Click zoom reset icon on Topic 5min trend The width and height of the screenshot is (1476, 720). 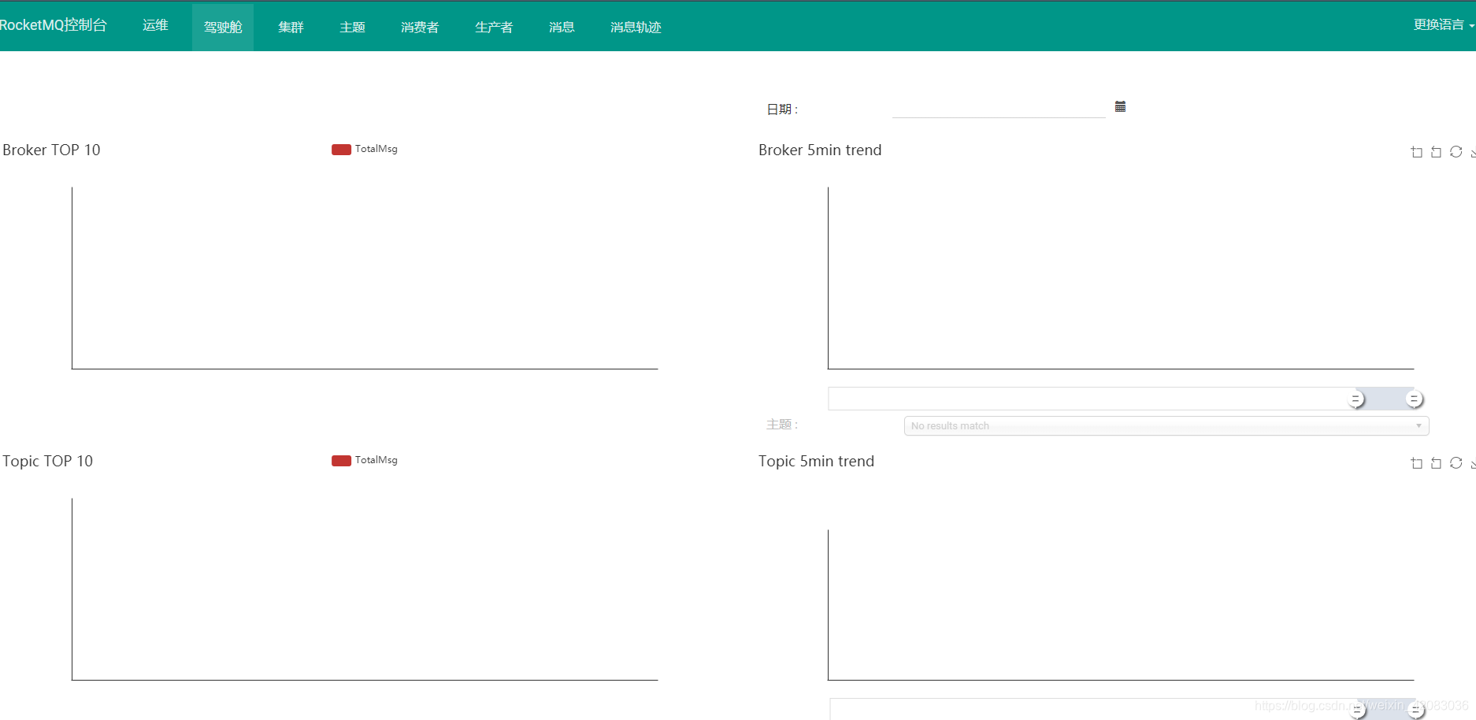click(1436, 463)
